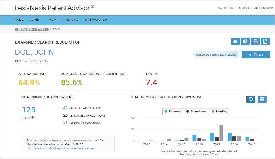Click the 2016 patented bar in chart
The height and width of the screenshot is (159, 275).
click(x=195, y=138)
